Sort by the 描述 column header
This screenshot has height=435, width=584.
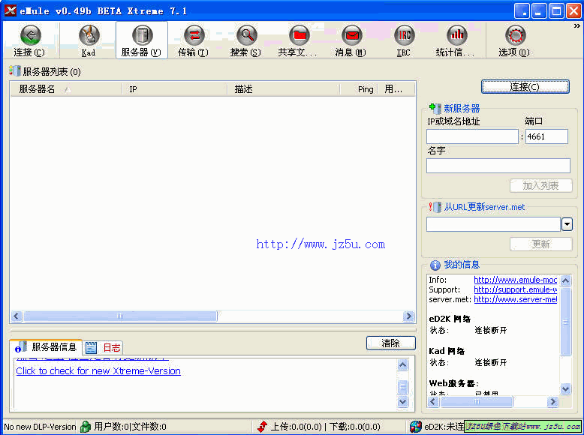click(284, 89)
